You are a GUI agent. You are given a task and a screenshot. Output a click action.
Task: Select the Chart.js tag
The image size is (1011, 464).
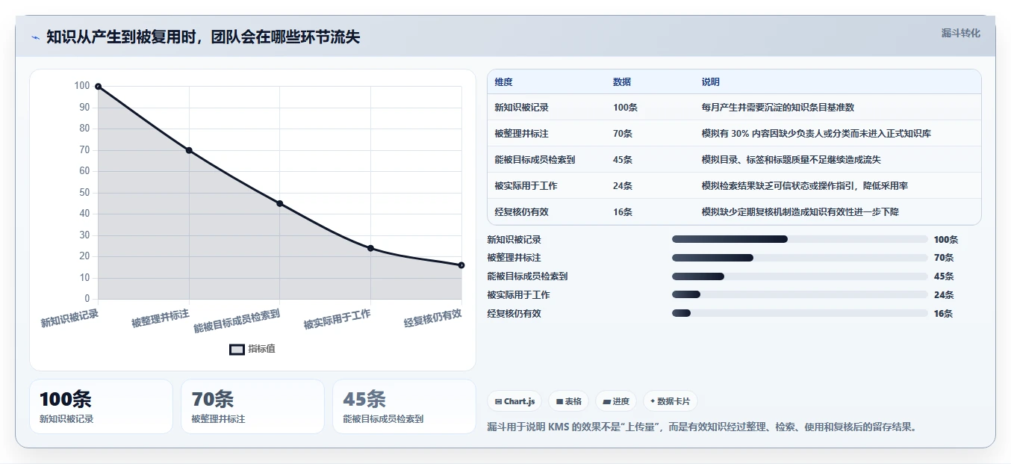[x=514, y=401]
